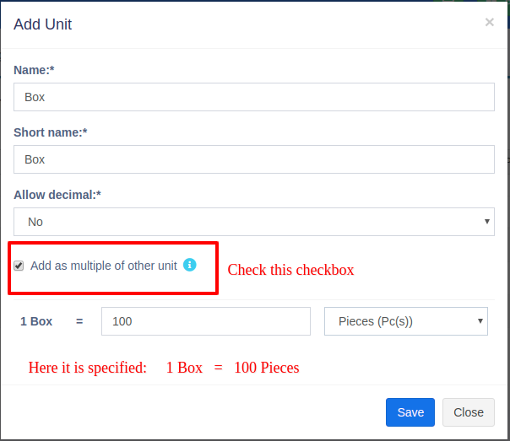Click the '1 Box' label text
The image size is (510, 441).
pos(36,321)
